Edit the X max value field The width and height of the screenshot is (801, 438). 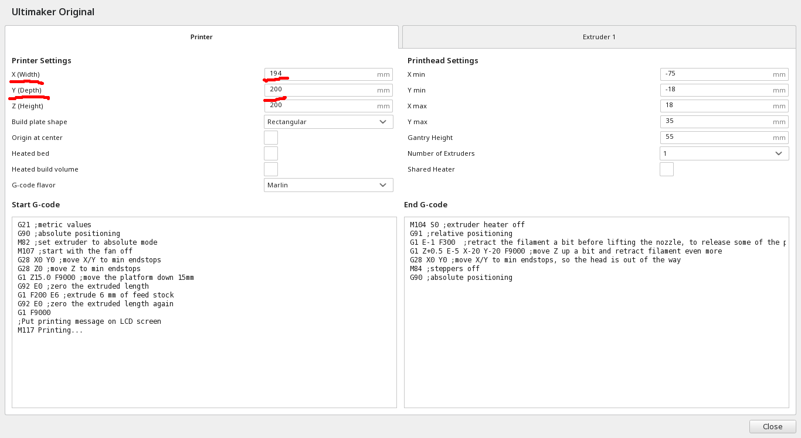717,106
